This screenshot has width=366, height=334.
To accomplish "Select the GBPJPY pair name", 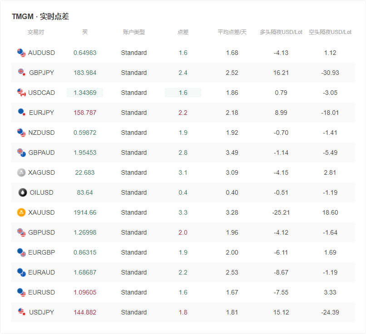I will pyautogui.click(x=41, y=73).
